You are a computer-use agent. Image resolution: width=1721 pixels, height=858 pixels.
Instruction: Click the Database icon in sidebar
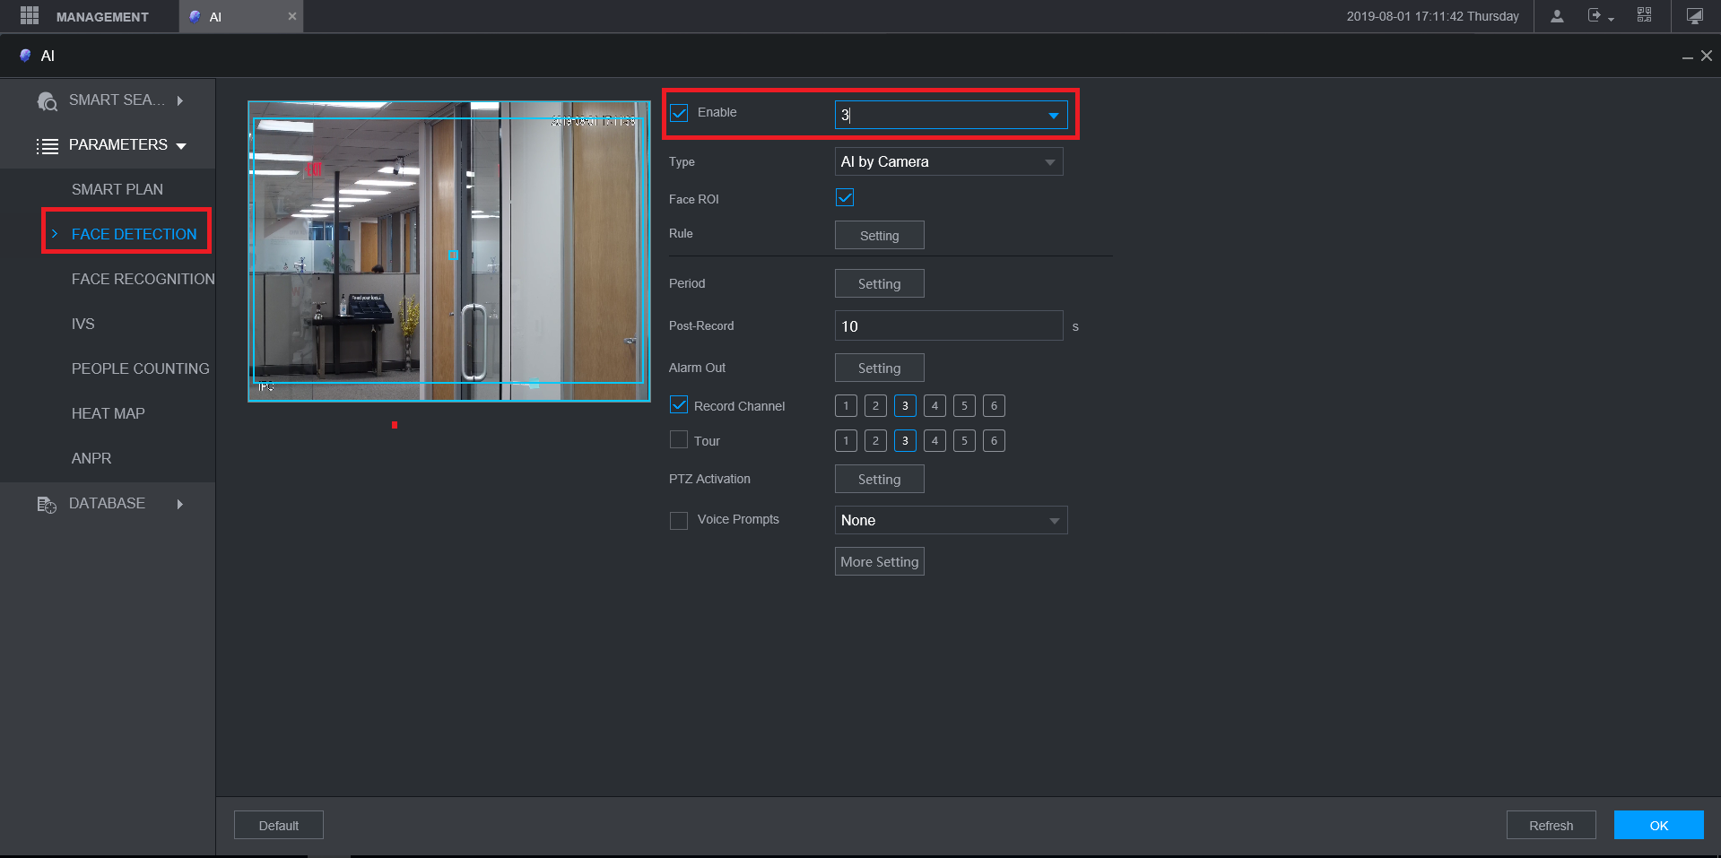tap(47, 505)
